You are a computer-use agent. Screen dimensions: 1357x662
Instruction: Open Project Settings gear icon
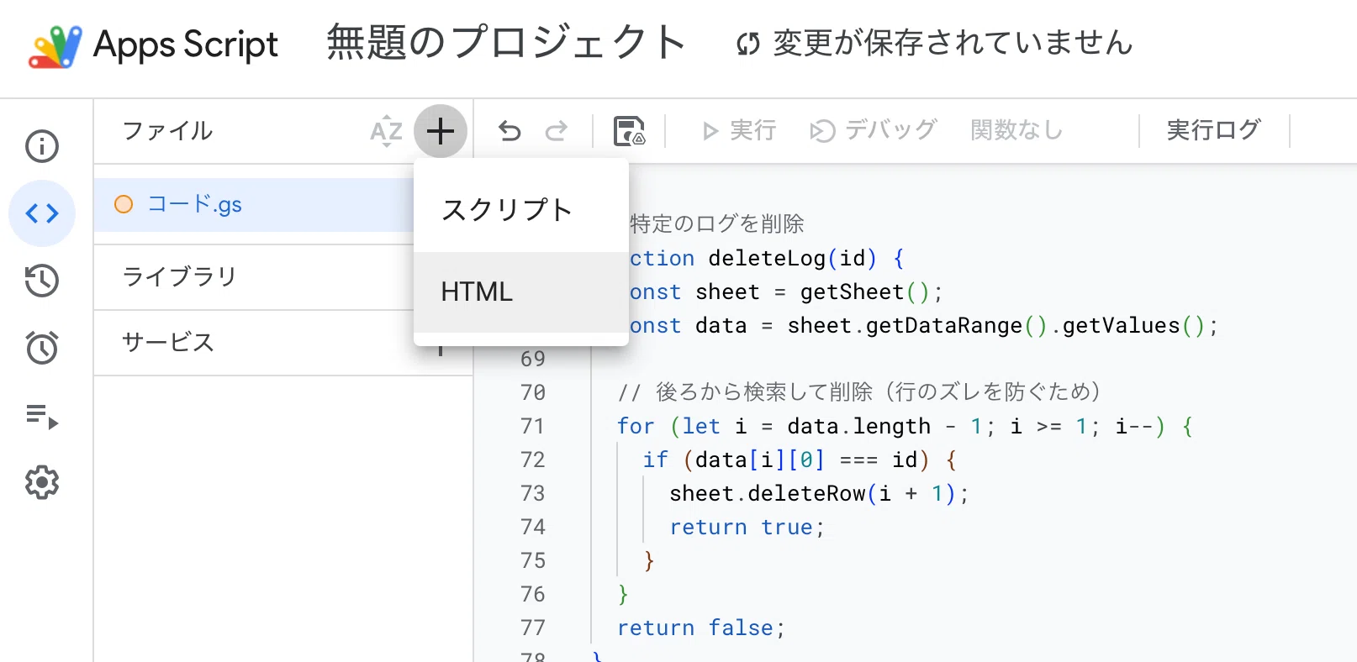[x=42, y=482]
